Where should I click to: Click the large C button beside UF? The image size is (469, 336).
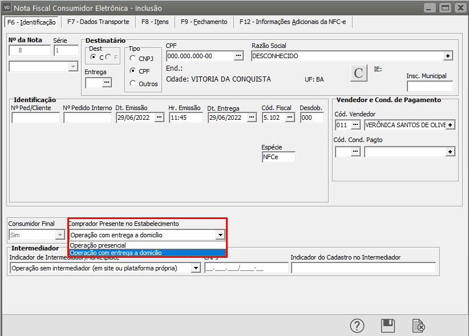(358, 73)
